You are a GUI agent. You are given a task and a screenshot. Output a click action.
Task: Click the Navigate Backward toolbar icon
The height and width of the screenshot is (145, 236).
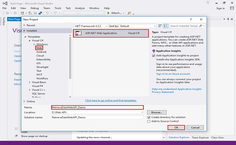(x=7, y=13)
